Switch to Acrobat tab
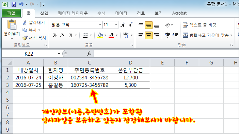Viewport: 239px width, 134px height. click(x=179, y=13)
